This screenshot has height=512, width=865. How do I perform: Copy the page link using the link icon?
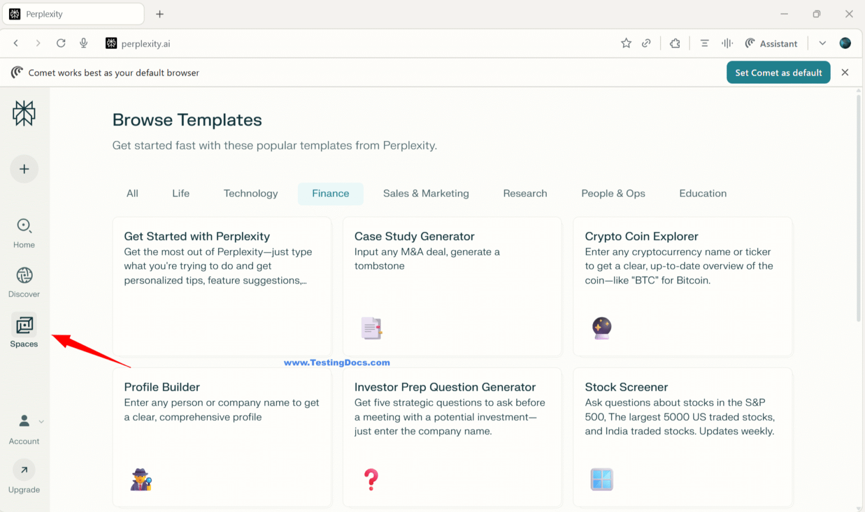click(646, 43)
